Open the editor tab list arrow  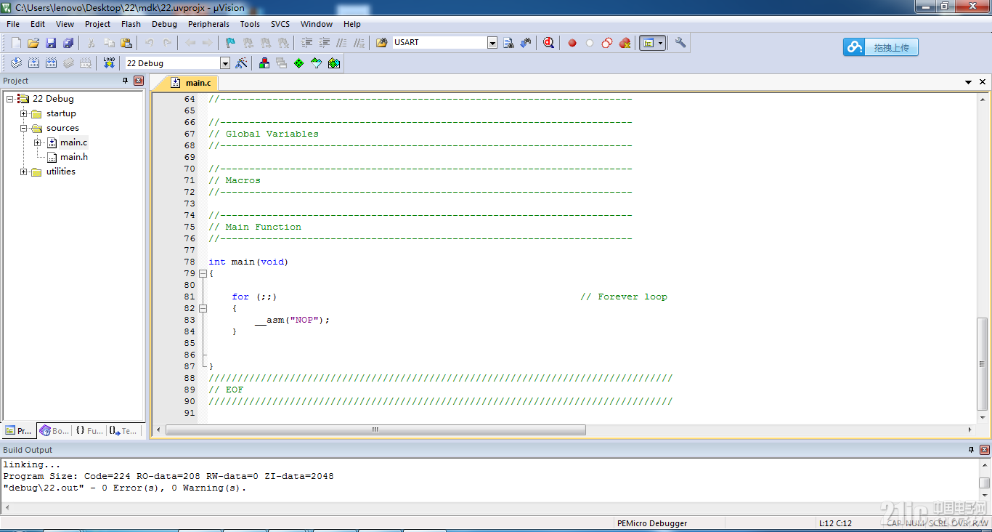969,83
